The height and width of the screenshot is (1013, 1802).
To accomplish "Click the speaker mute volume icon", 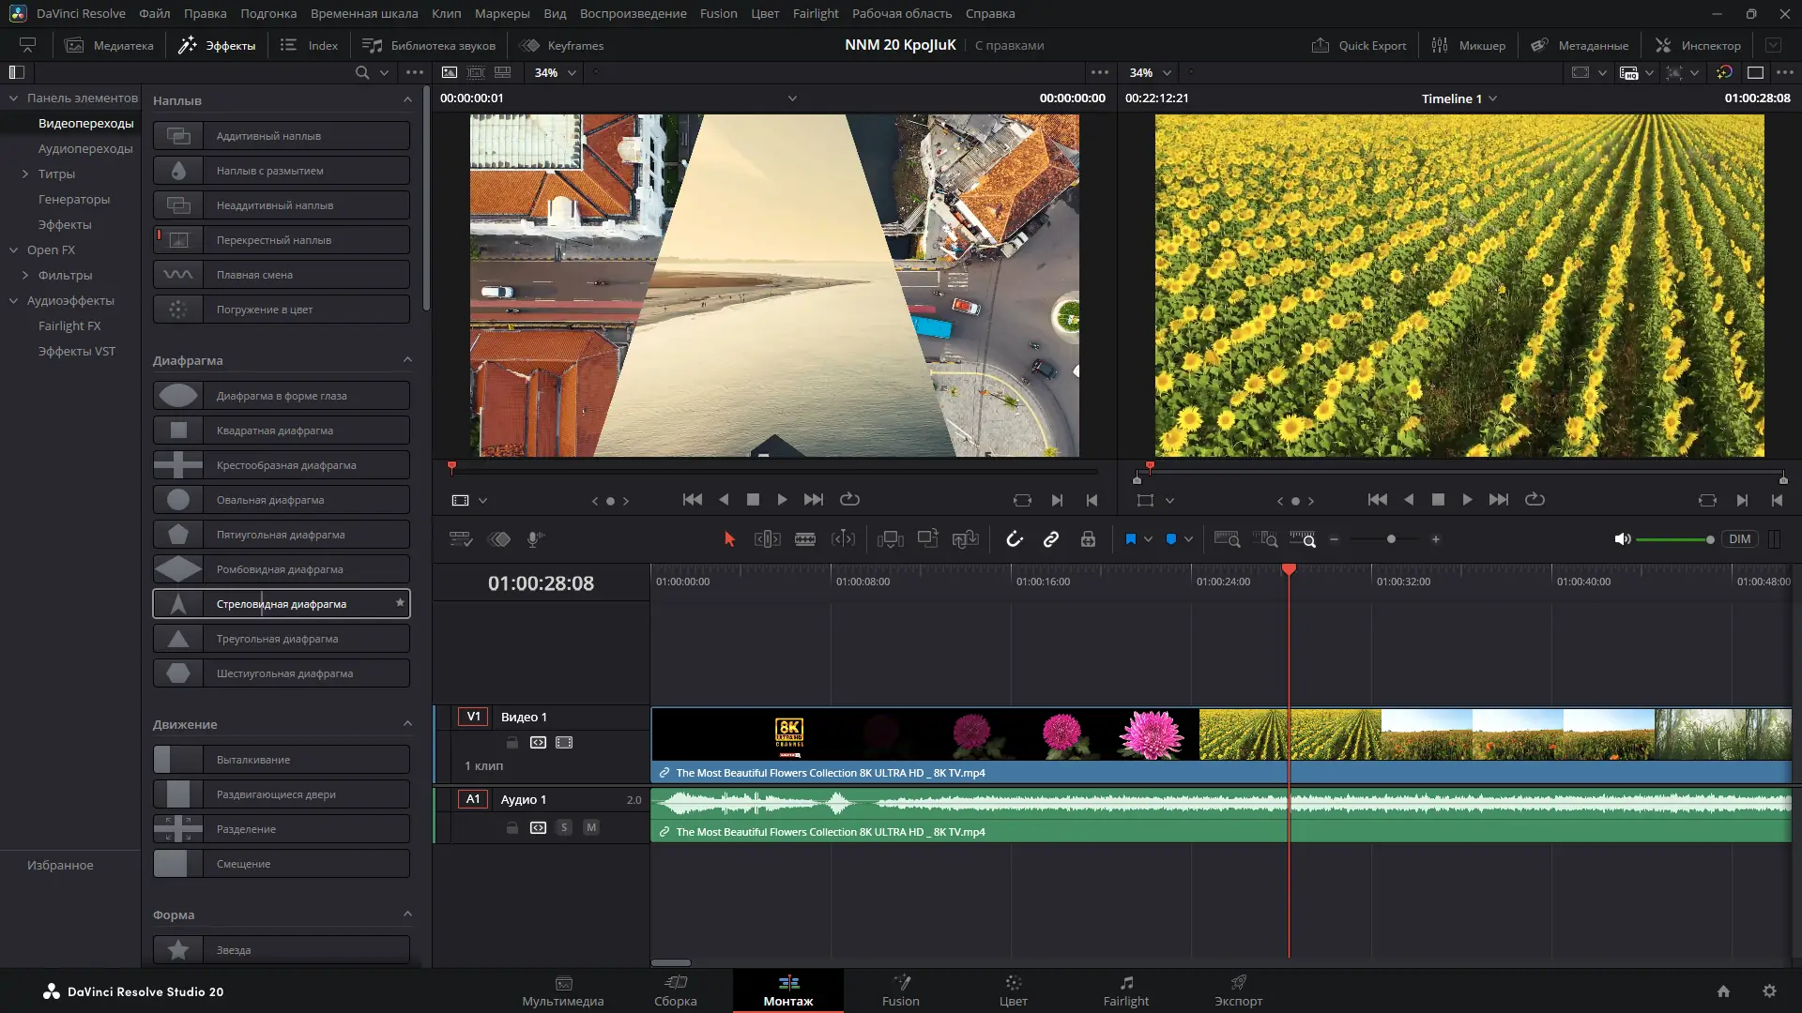I will [x=1622, y=539].
